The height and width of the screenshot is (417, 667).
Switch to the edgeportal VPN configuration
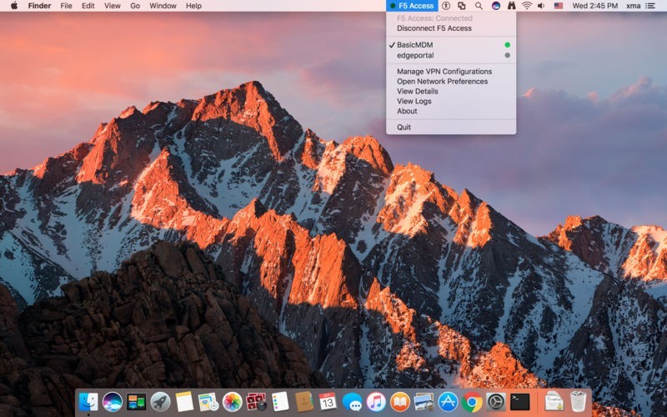coord(415,55)
